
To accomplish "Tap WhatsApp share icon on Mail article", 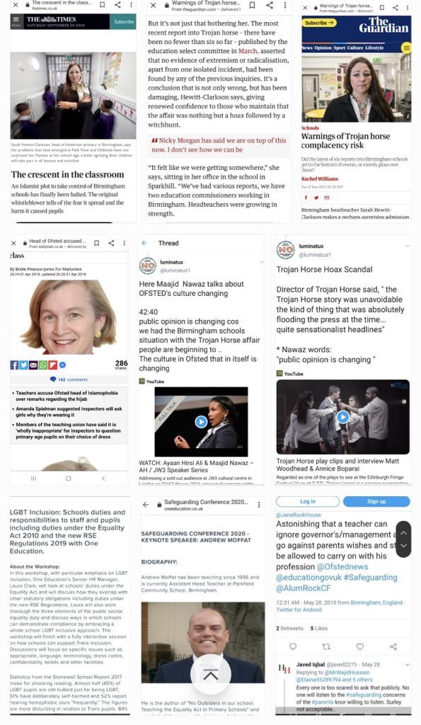I will tap(43, 365).
